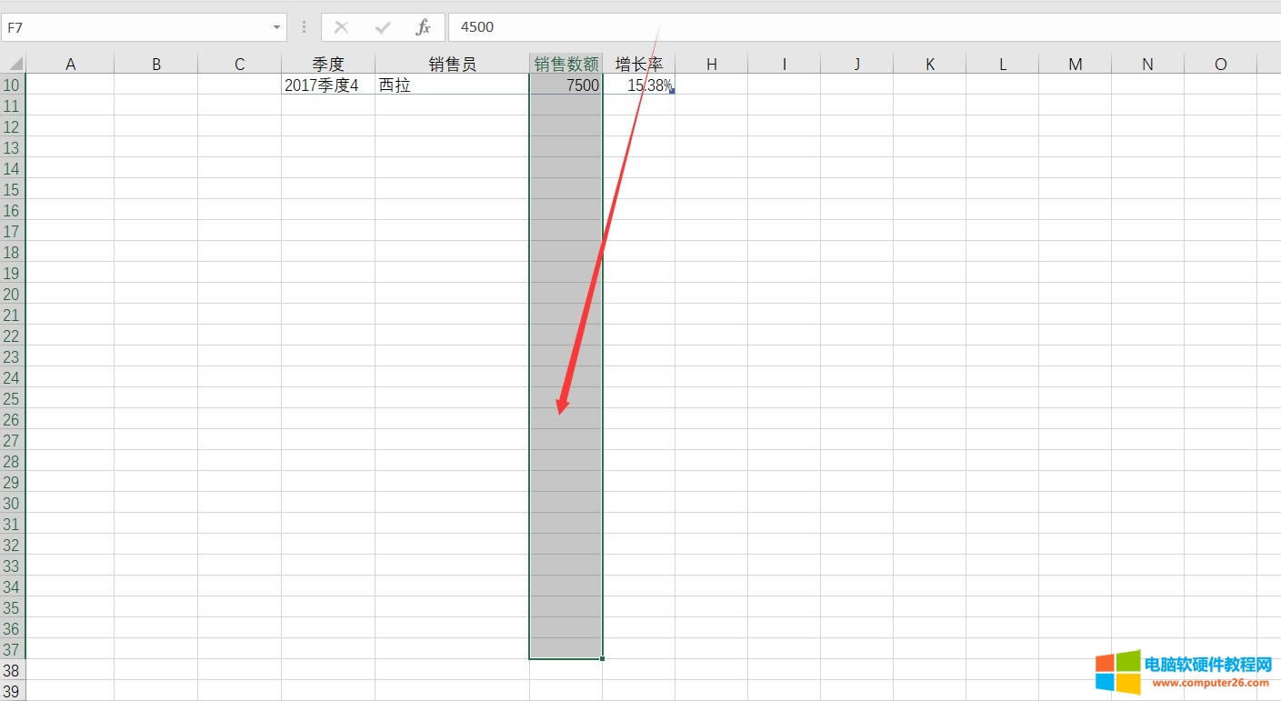Open the Name Box dropdown arrow
The height and width of the screenshot is (701, 1281).
(x=277, y=26)
